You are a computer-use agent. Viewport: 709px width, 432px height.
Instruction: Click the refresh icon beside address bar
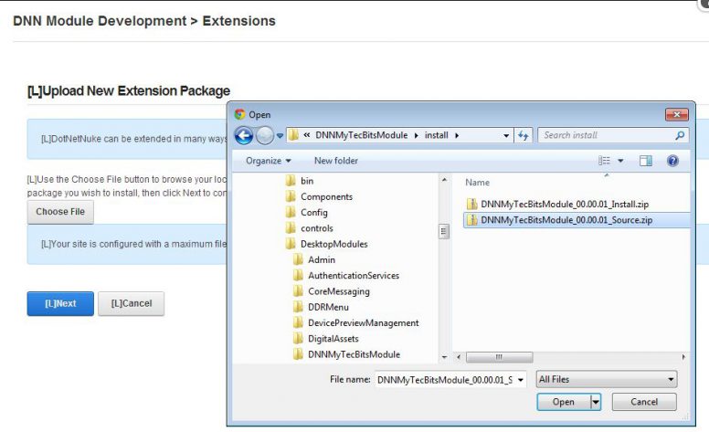[524, 135]
